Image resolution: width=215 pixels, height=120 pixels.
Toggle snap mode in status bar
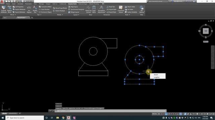coord(162,114)
